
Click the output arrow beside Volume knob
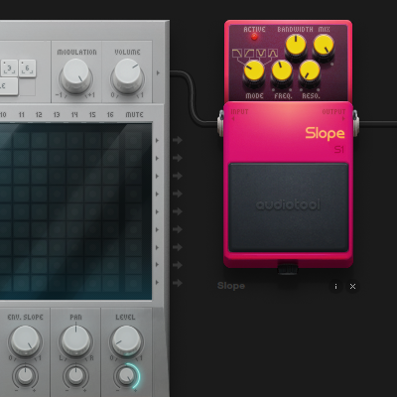158,72
